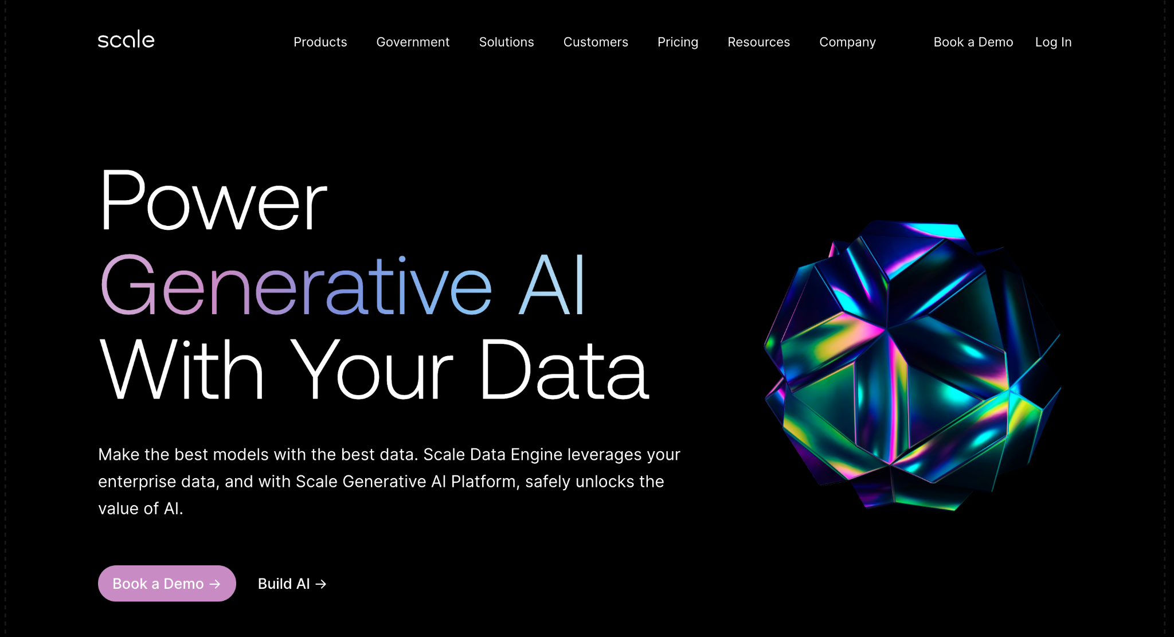The height and width of the screenshot is (637, 1174).
Task: Click the Build AI arrow link
Action: (x=292, y=583)
